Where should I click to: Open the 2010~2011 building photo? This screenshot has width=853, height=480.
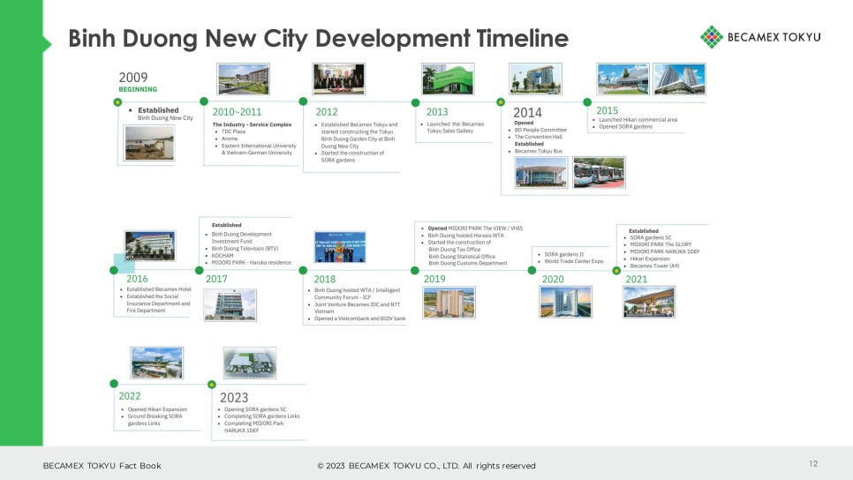(x=243, y=79)
